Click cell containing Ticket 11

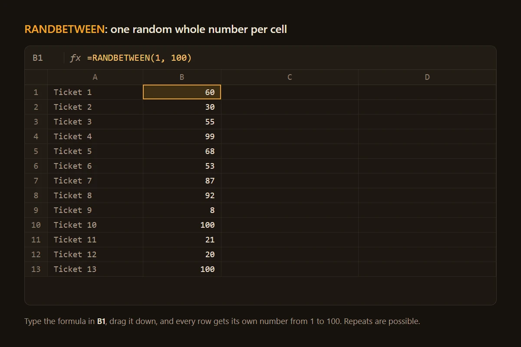[95, 239]
